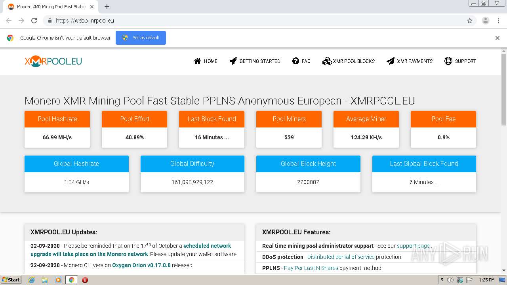The image size is (507, 285).
Task: Open Pay Per Last N Shares link
Action: [x=311, y=268]
